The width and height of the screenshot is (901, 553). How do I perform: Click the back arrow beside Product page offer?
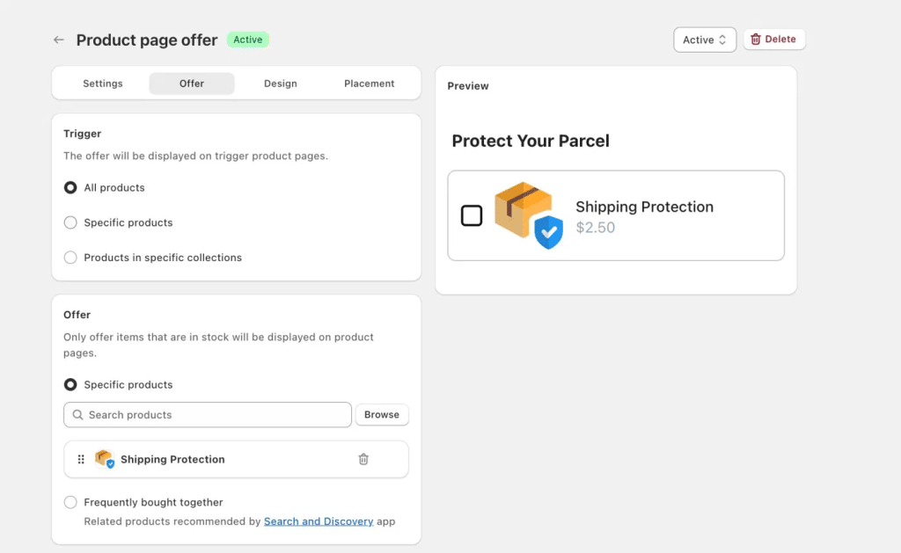click(59, 40)
